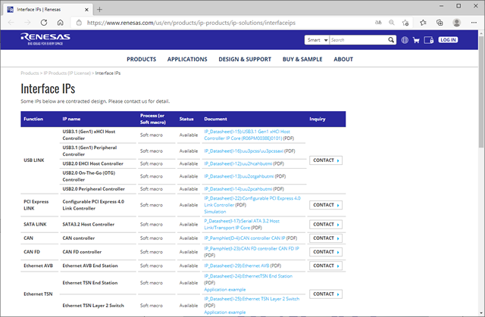
Task: Click the zoom magnifier icon in address bar
Action: pyautogui.click(x=392, y=23)
